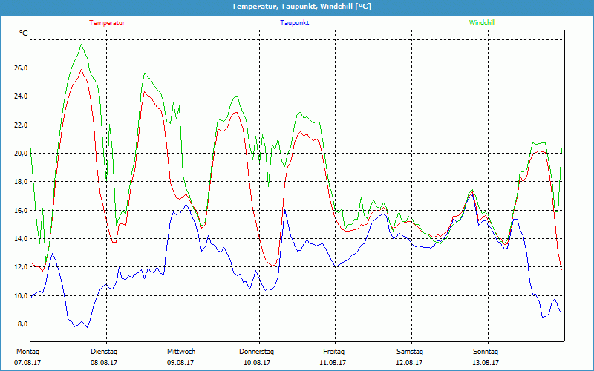Click the 'Mittwoch' day label
Screen dimensions: 594x371
(x=181, y=352)
